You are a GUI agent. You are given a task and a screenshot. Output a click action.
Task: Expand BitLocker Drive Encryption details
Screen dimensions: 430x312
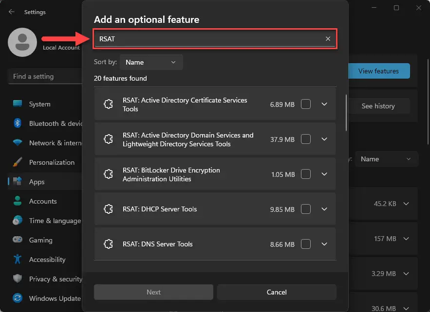[x=324, y=174]
